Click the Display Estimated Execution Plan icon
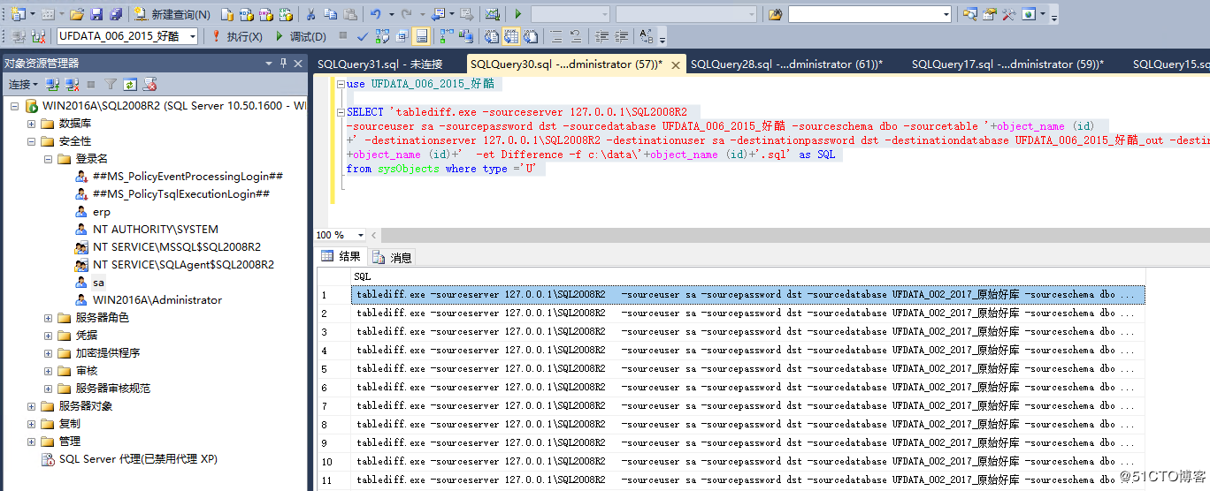 tap(382, 36)
